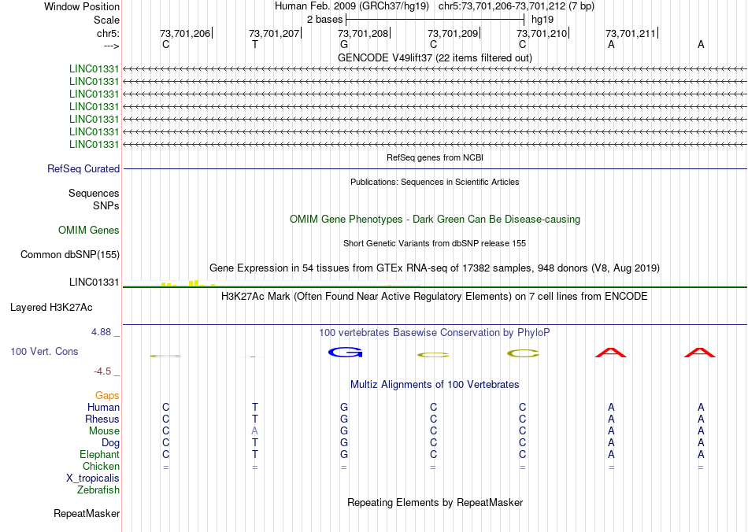Click the Human species label
Image resolution: width=748 pixels, height=532 pixels.
pos(103,407)
